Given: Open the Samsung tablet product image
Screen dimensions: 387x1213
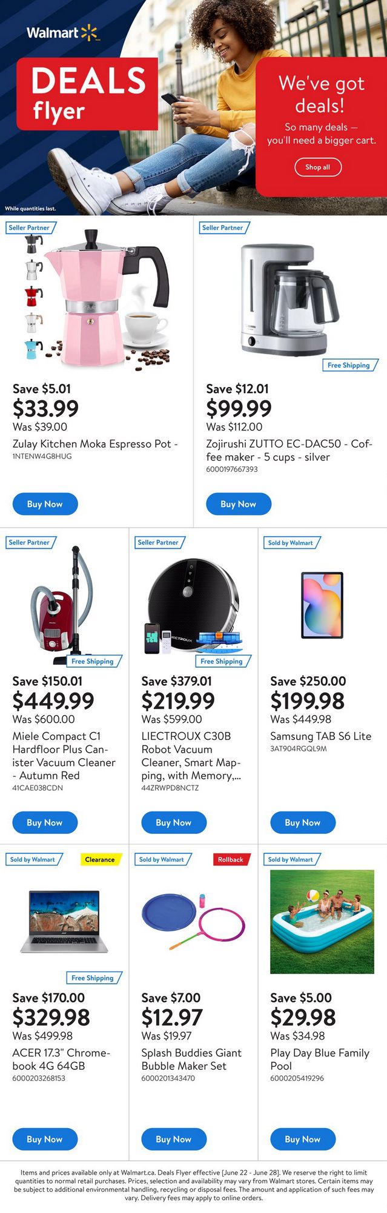Looking at the screenshot, I should (322, 605).
